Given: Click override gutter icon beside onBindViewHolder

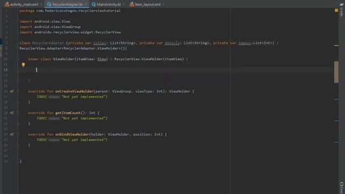Looking at the screenshot, I should 12,134.
